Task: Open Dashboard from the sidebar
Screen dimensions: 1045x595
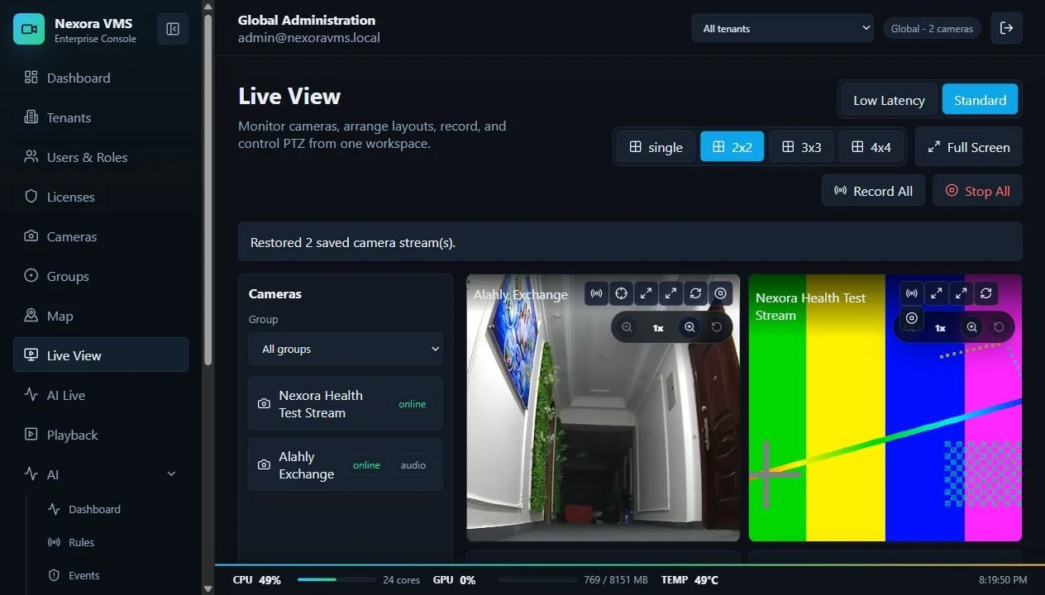Action: tap(101, 78)
